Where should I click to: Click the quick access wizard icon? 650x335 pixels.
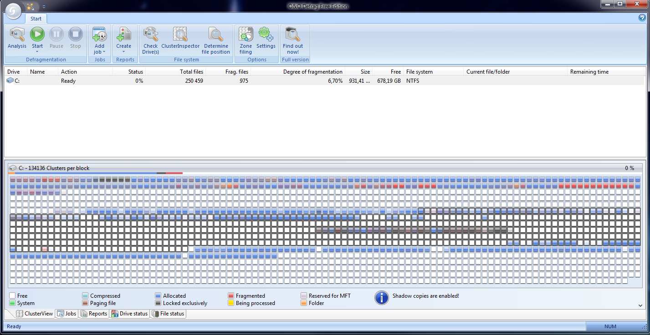[x=31, y=6]
